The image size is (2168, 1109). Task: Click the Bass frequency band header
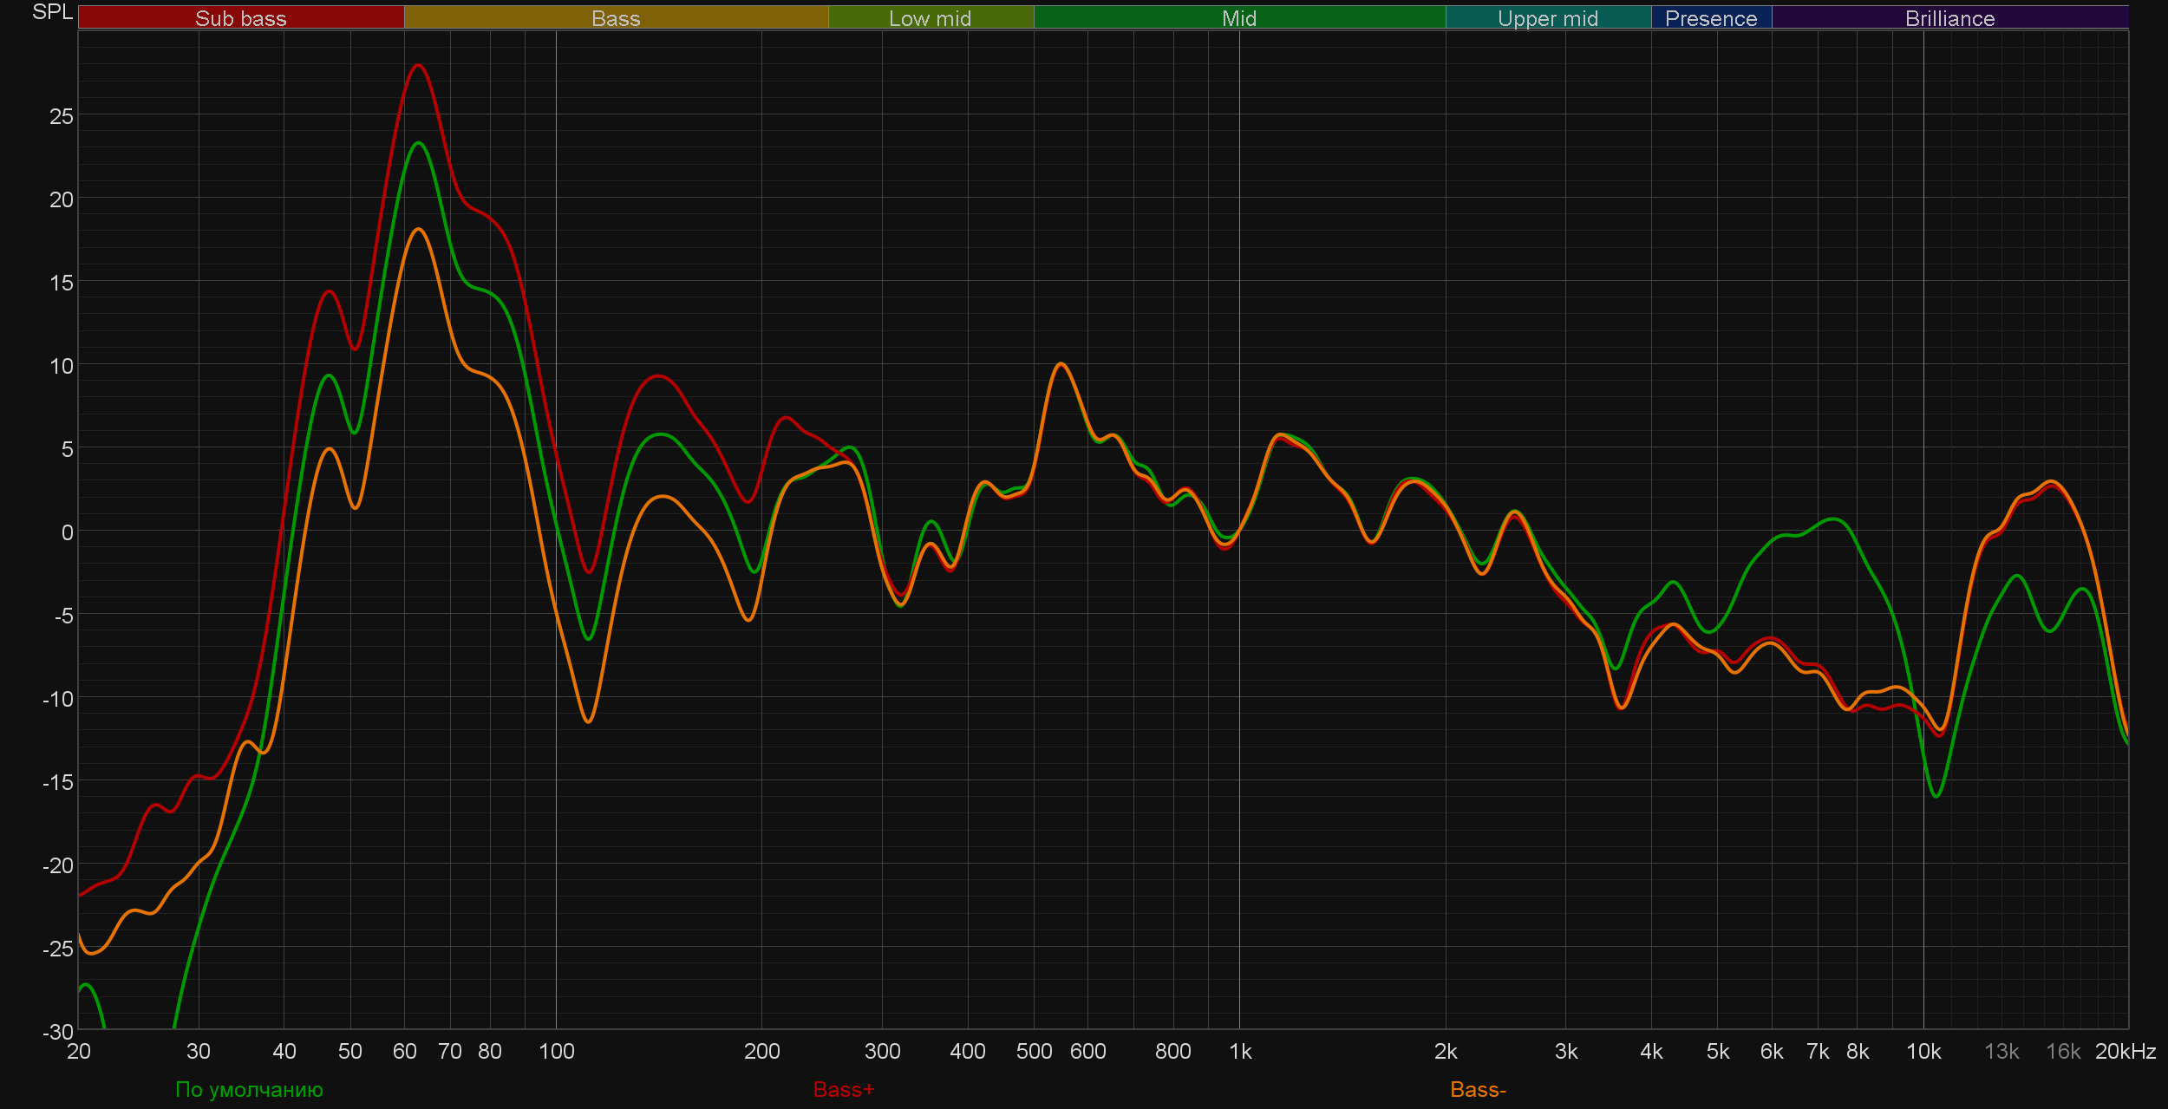[616, 18]
